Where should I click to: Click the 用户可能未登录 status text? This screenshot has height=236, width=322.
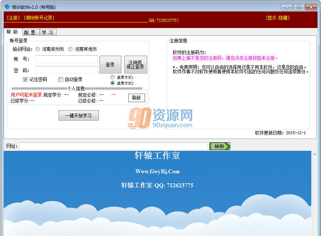(x=26, y=95)
